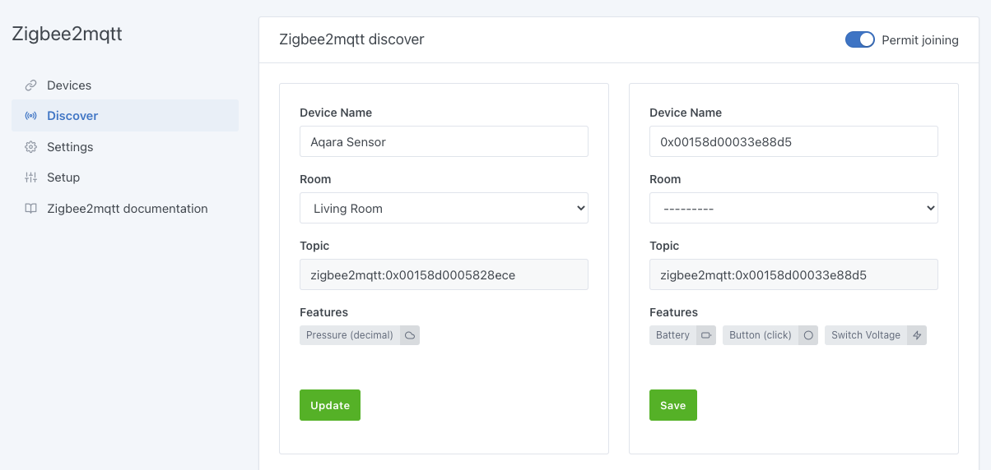Select the Setup menu entry
The image size is (991, 470).
tap(63, 177)
